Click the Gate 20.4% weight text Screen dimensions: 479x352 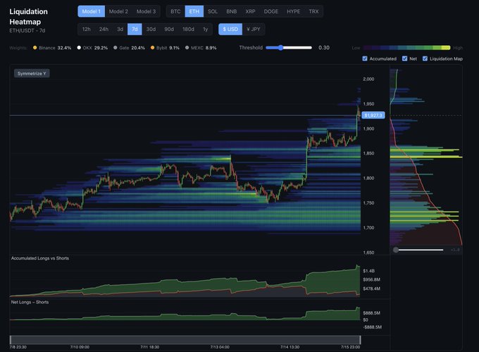[x=132, y=48]
